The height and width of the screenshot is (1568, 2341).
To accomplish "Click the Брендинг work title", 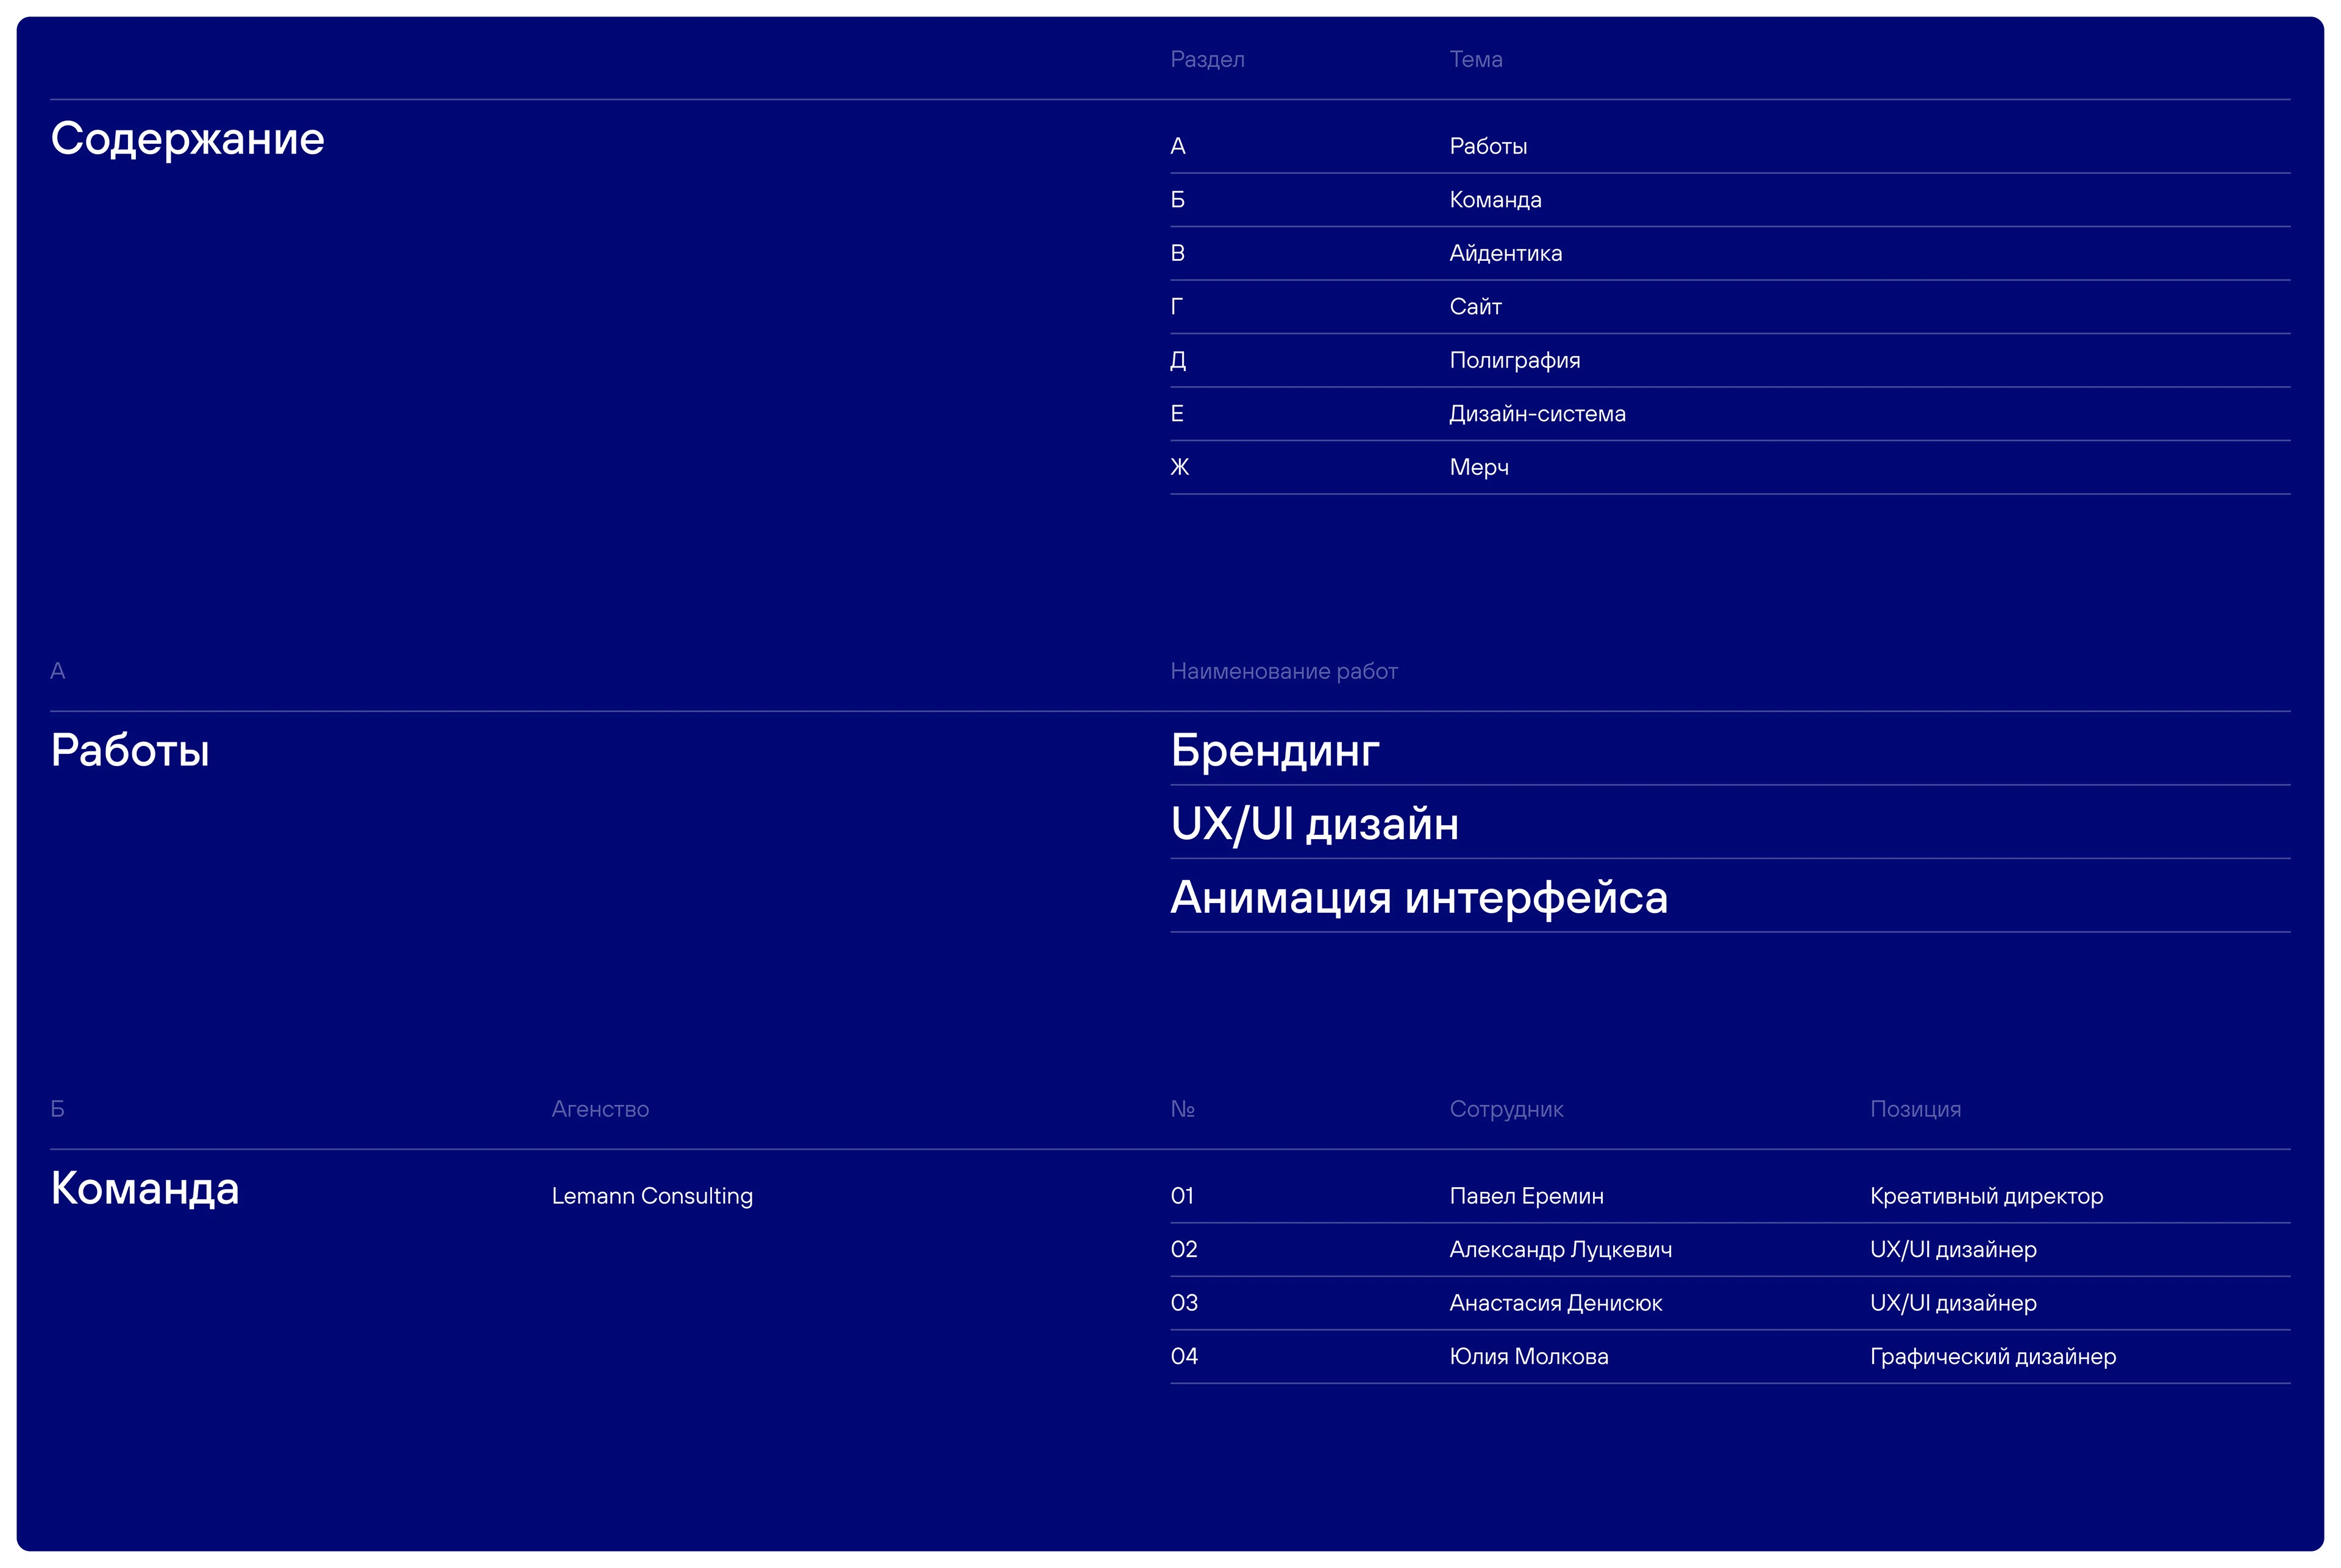I will click(x=1275, y=750).
